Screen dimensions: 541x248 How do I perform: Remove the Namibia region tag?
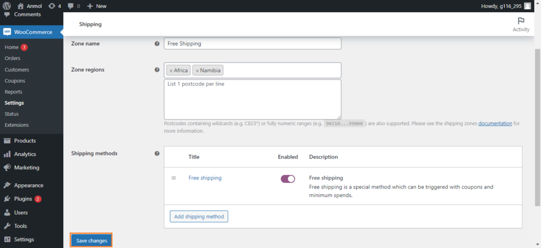[x=197, y=71]
